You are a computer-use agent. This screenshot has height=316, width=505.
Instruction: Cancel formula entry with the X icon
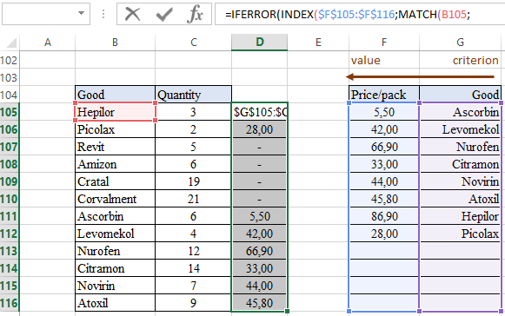133,14
